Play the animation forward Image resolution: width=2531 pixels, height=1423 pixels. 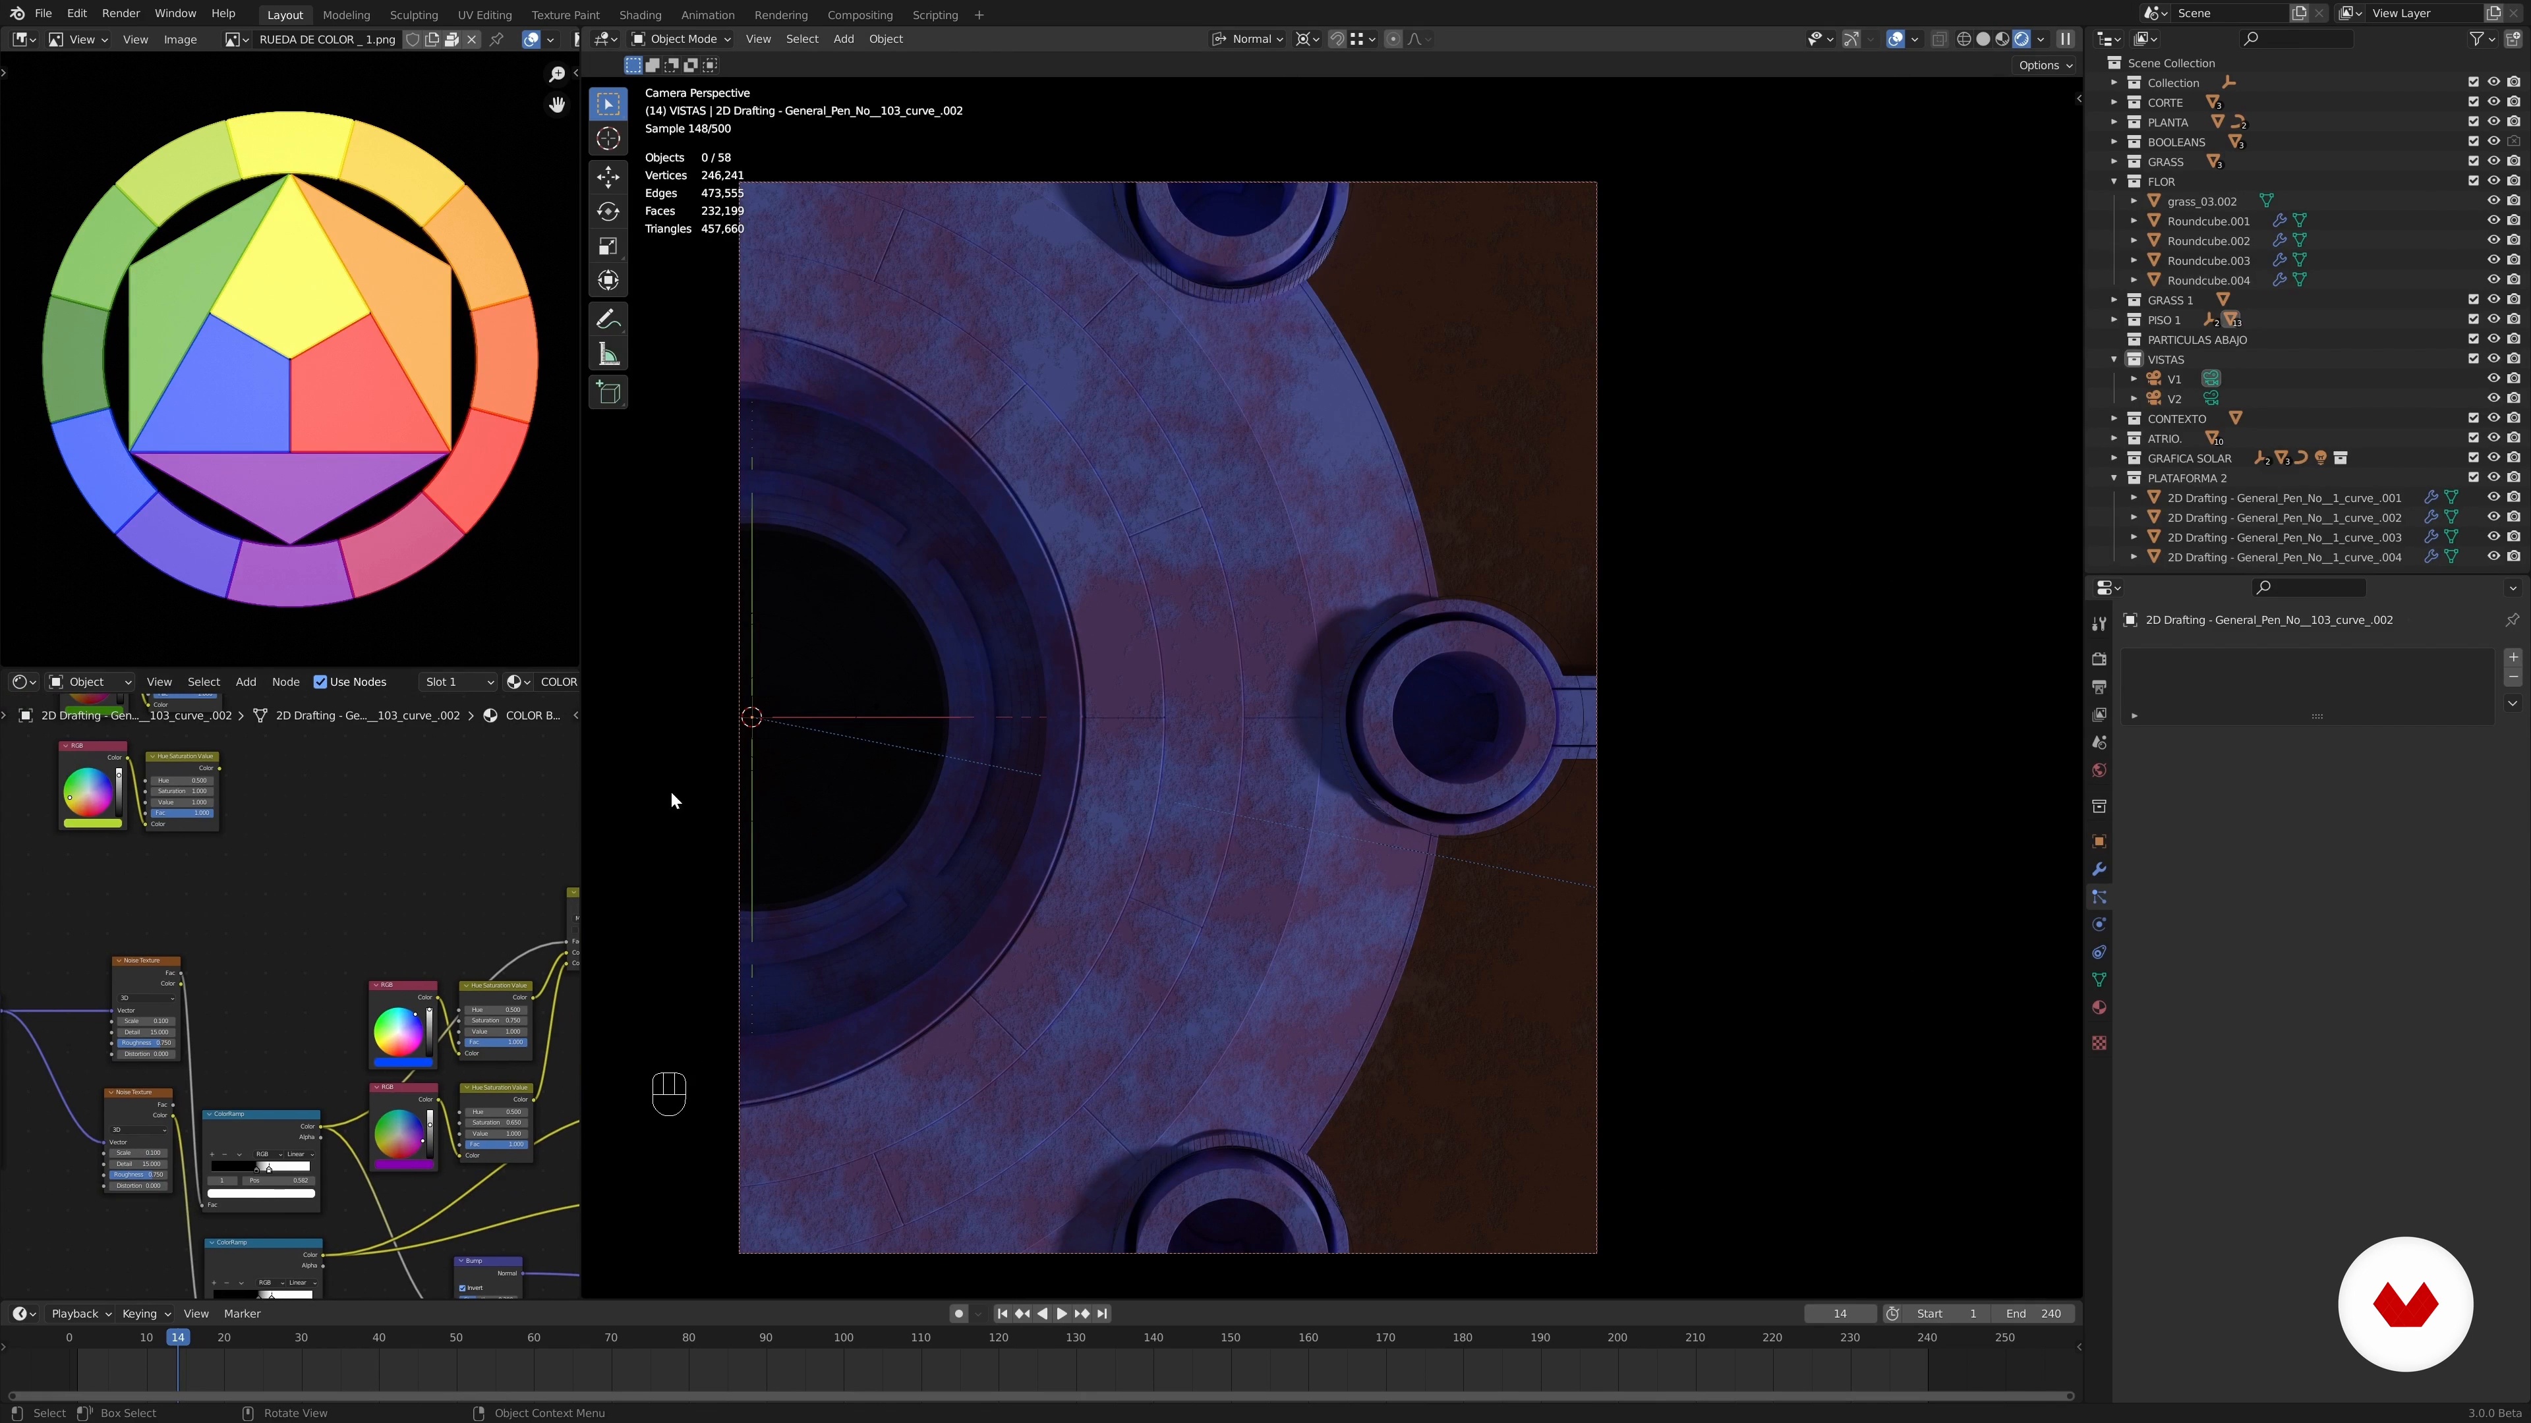tap(1061, 1314)
